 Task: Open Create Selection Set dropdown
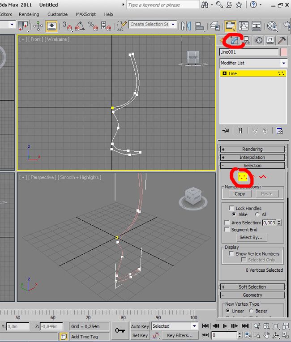(x=173, y=25)
